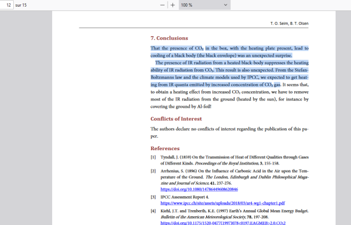Click the zoom in plus icon
The width and height of the screenshot is (351, 225).
(172, 5)
